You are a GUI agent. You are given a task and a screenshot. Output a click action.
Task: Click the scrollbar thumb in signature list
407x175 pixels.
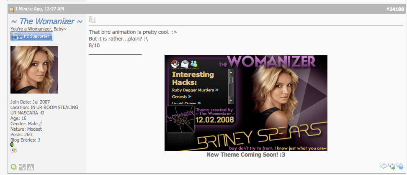pos(231,80)
